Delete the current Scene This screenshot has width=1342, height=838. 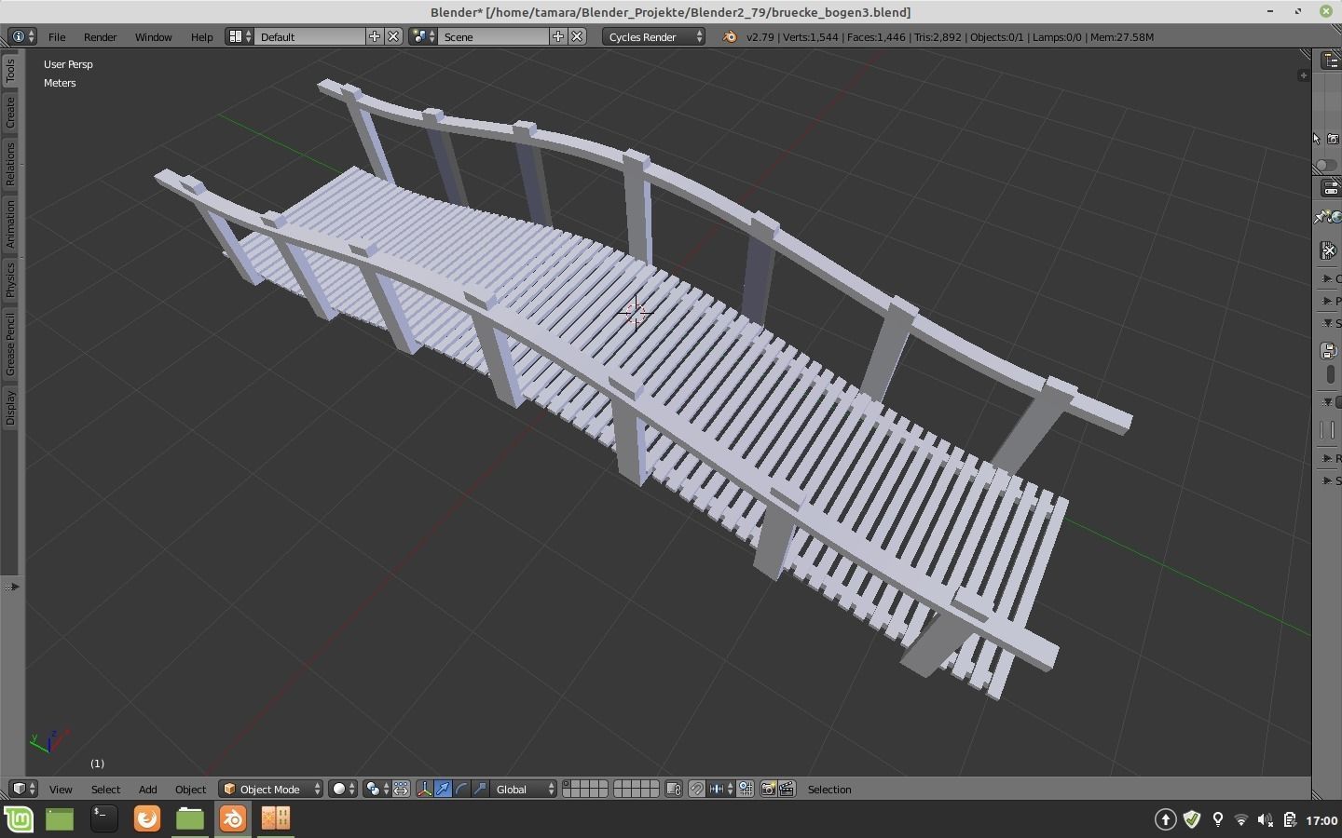(577, 36)
